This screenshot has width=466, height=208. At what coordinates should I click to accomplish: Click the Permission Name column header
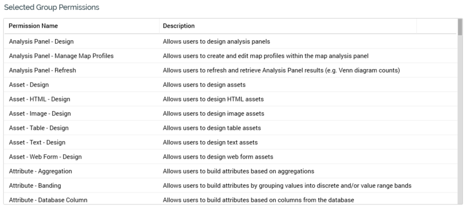pos(33,26)
